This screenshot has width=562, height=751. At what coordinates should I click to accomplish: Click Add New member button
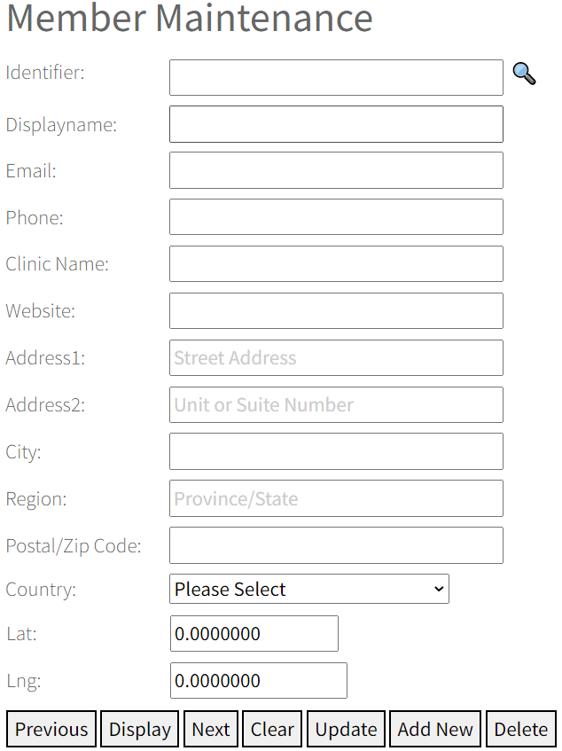tap(435, 729)
